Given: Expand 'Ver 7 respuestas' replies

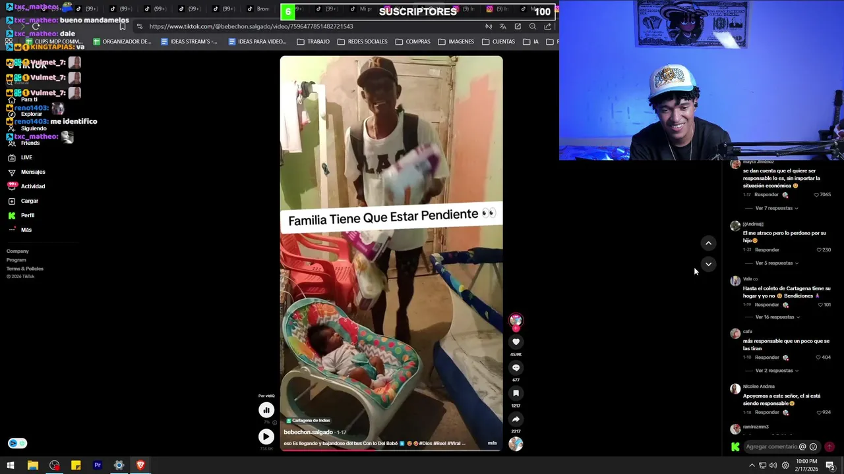Looking at the screenshot, I should click(x=777, y=208).
